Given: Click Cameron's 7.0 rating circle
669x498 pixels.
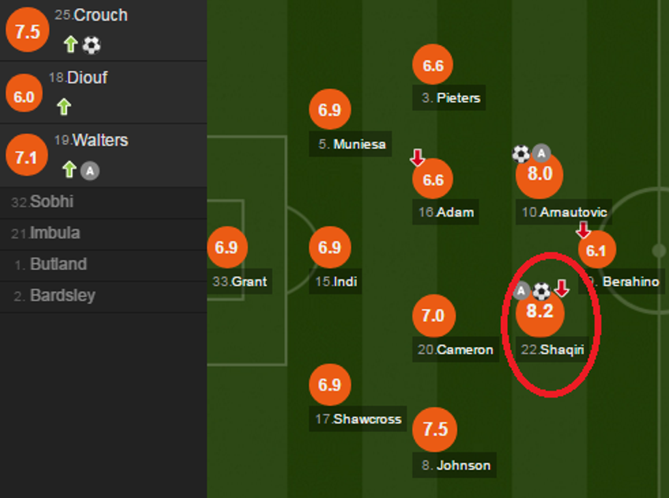Looking at the screenshot, I should 433,316.
